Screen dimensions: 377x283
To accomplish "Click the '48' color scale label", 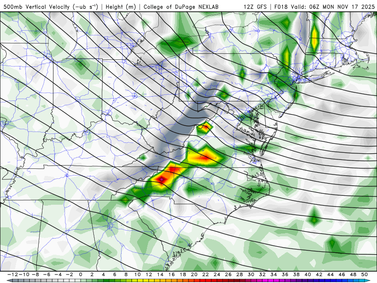I will tap(353, 275).
